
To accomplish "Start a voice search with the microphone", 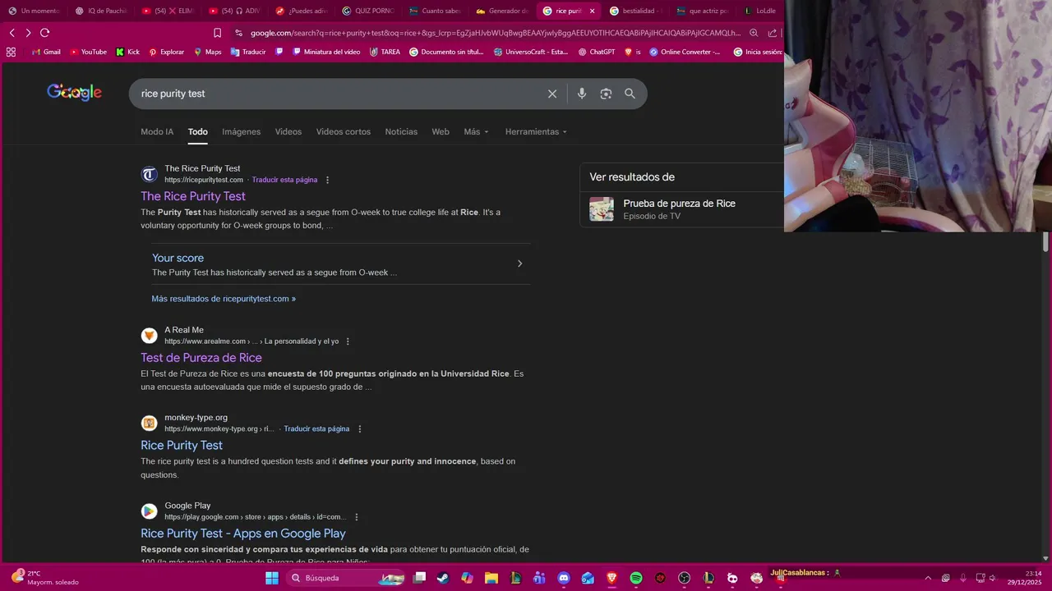I will point(582,94).
